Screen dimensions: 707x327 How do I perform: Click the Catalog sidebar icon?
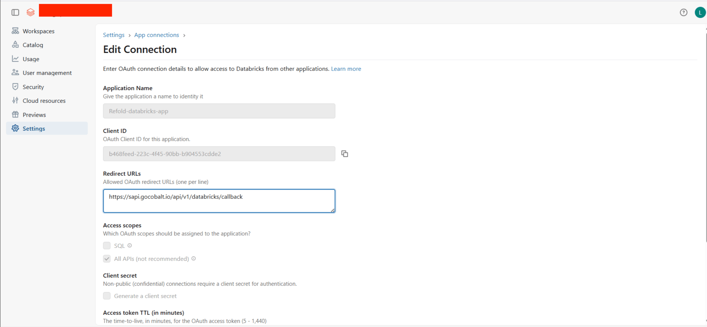pyautogui.click(x=15, y=44)
